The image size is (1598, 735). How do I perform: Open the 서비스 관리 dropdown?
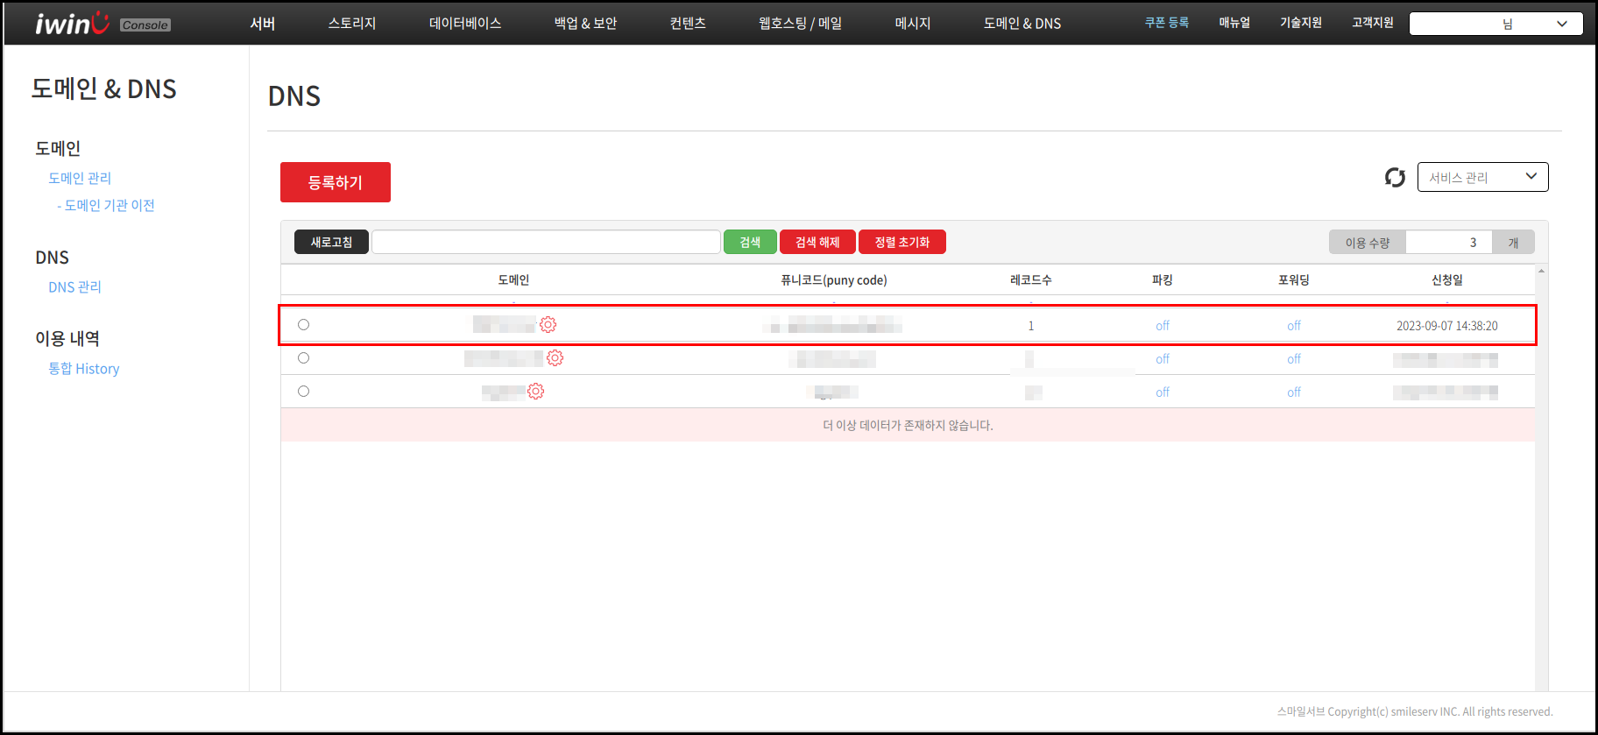click(1482, 177)
